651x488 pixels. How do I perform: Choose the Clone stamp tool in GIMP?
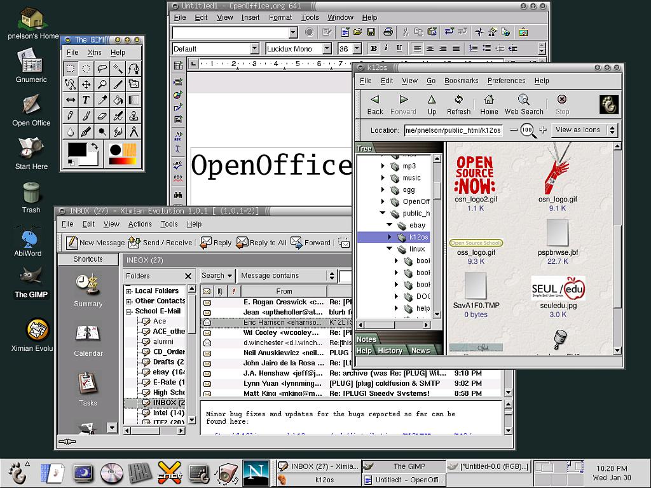tap(134, 116)
